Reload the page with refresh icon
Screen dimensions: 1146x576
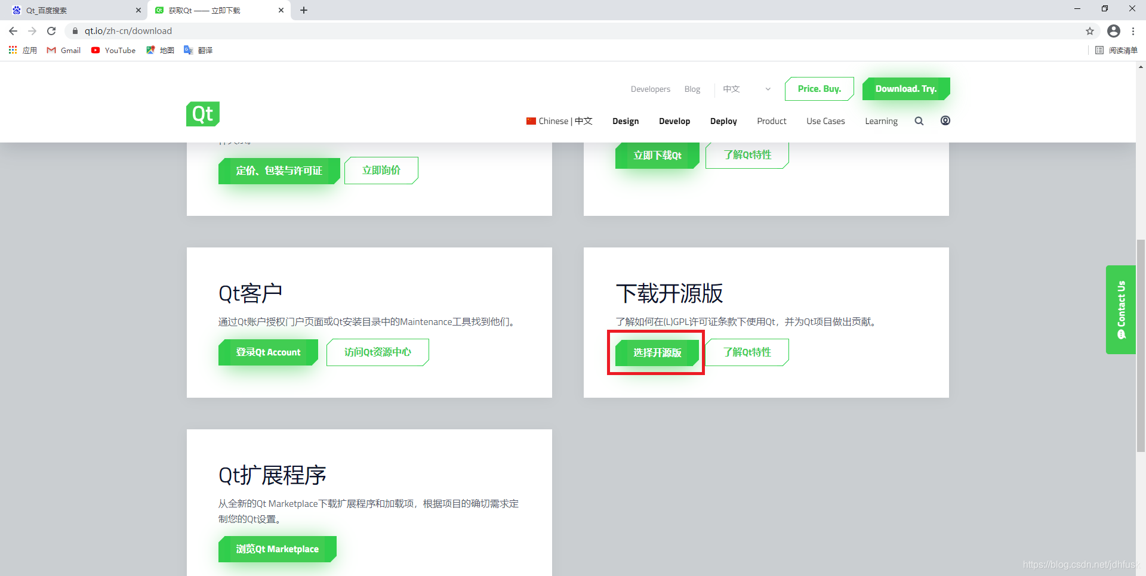[x=51, y=31]
